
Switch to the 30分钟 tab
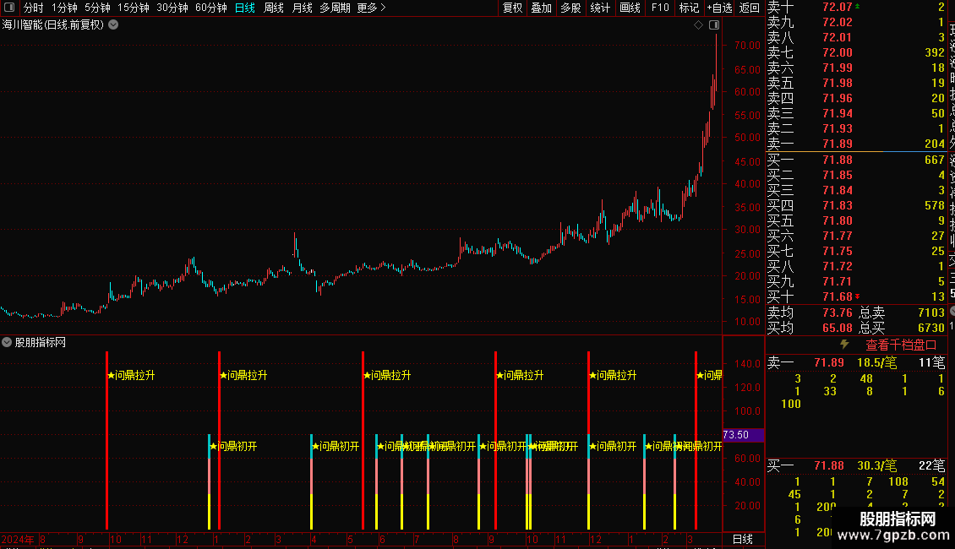tap(172, 8)
